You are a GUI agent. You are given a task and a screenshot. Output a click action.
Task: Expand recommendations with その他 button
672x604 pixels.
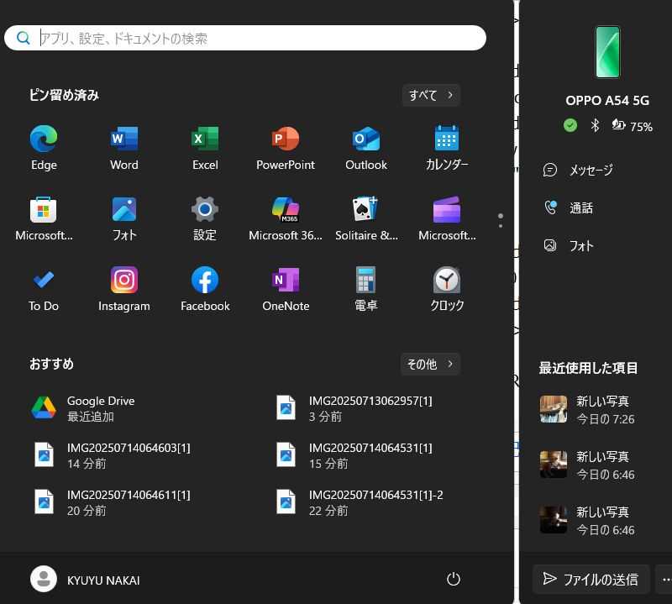(430, 364)
